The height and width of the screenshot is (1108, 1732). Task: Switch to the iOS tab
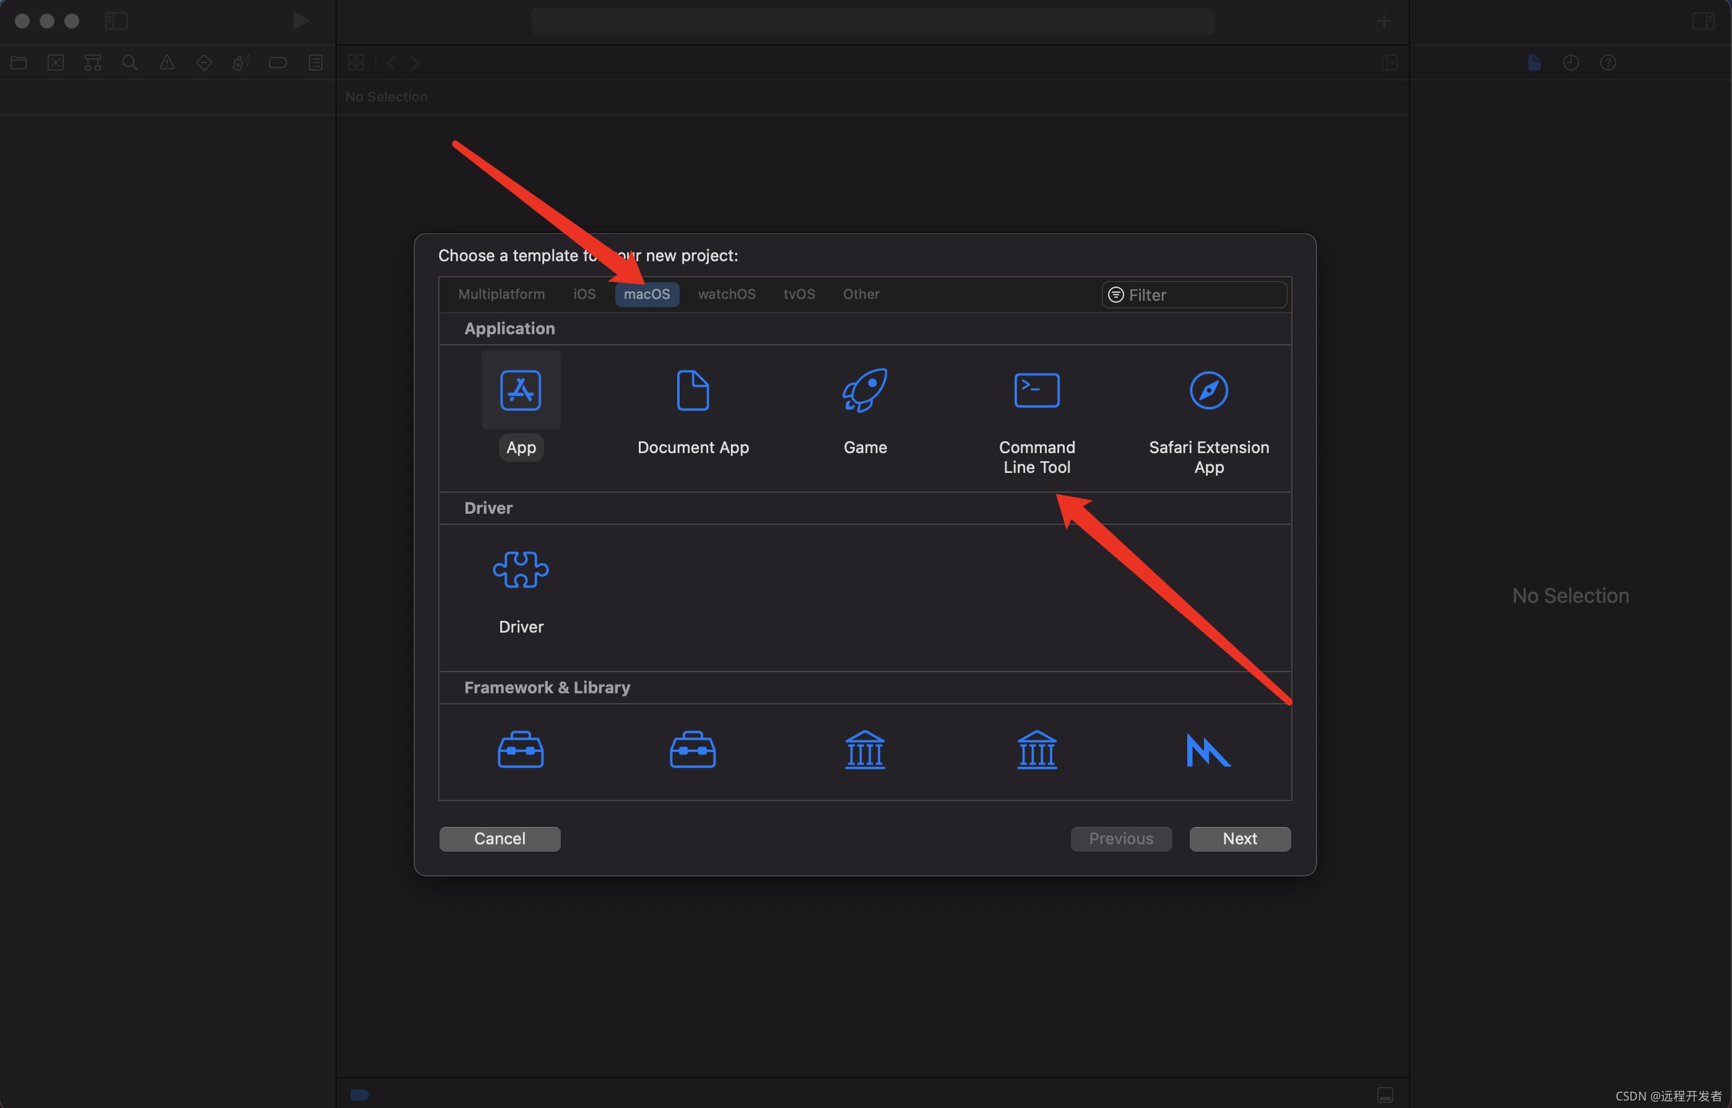click(584, 294)
